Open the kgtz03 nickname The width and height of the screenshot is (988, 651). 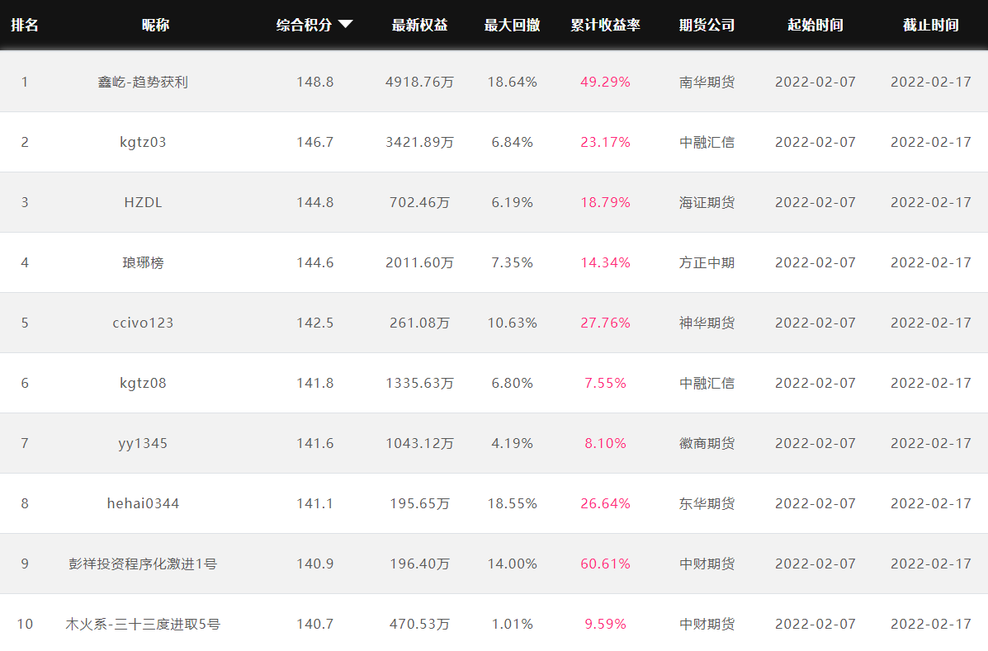click(x=143, y=142)
